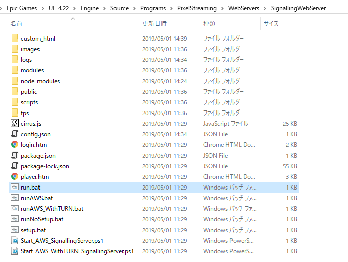This screenshot has height=262, width=348.
Task: Navigate to Programs in the breadcrumb
Action: click(153, 8)
